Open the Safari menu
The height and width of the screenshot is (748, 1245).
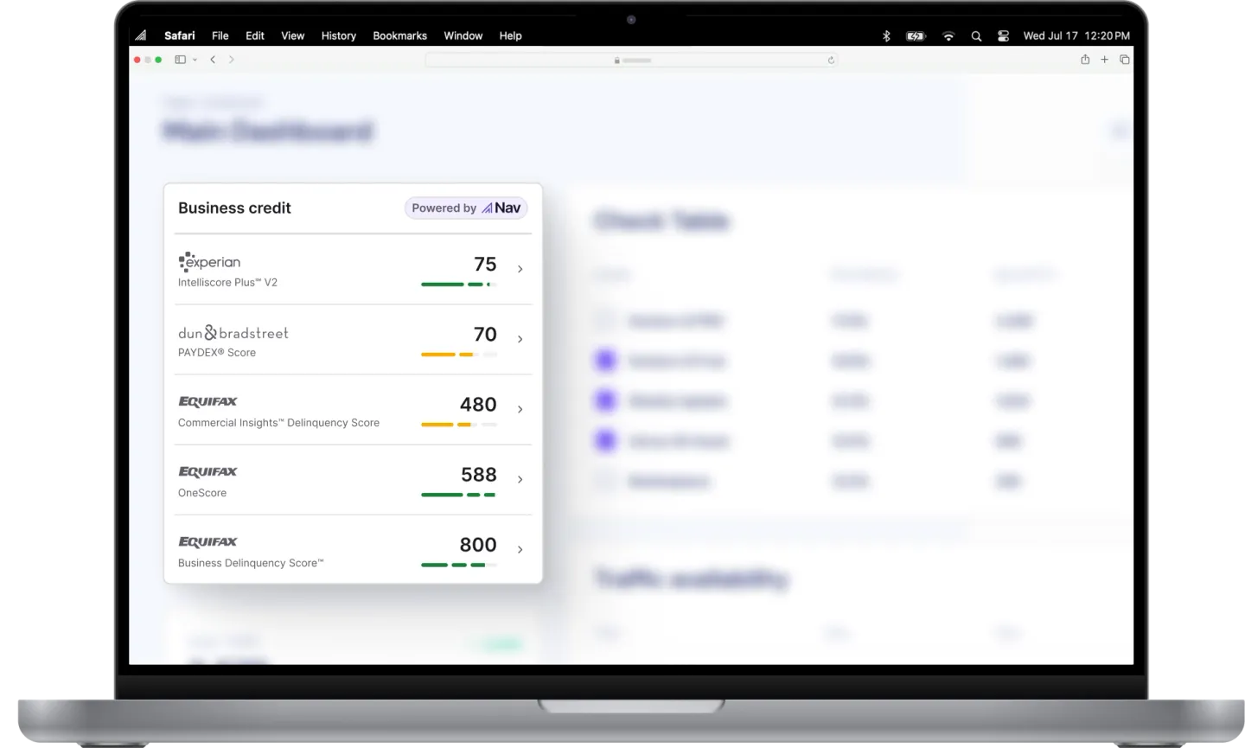179,35
